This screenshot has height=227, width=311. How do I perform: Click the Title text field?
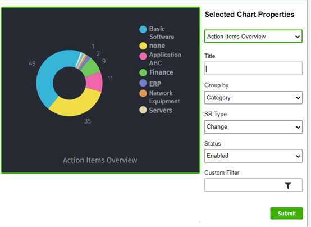(x=253, y=69)
